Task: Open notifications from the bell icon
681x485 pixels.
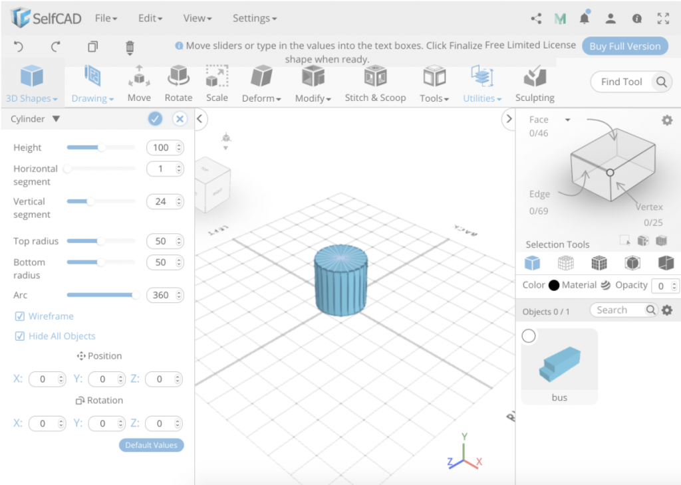Action: pyautogui.click(x=584, y=18)
